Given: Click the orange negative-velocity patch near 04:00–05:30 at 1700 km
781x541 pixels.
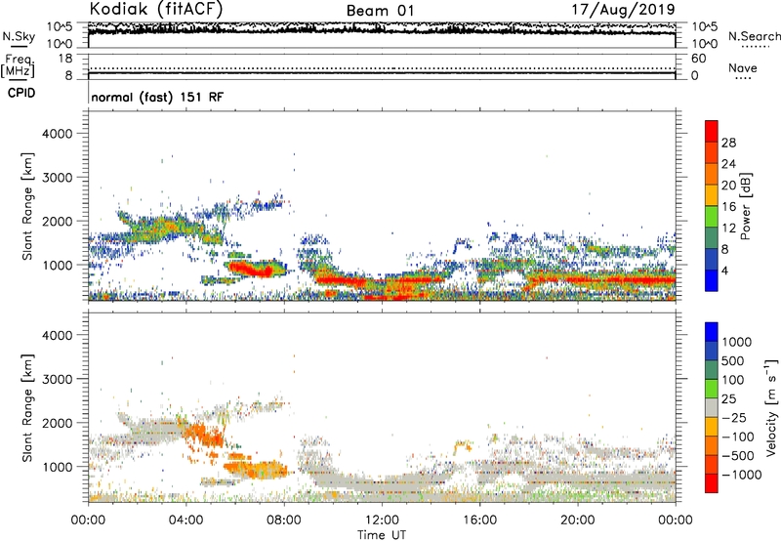Looking at the screenshot, I should coord(203,435).
